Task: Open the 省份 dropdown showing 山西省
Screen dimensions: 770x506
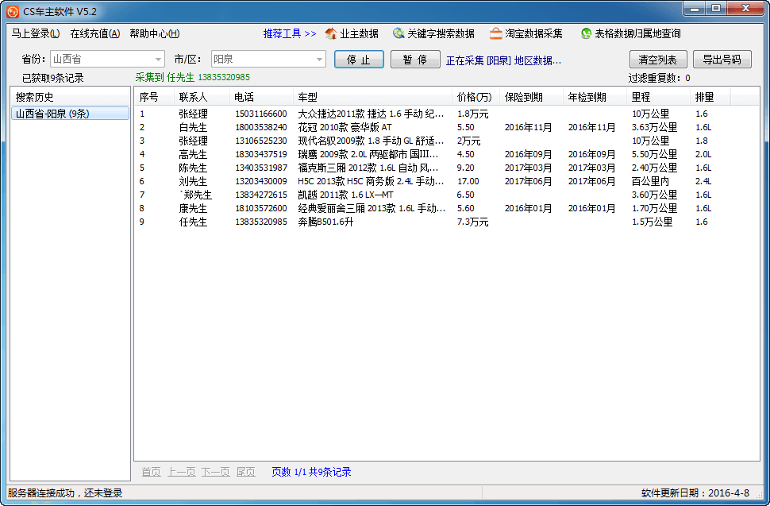Action: click(158, 60)
